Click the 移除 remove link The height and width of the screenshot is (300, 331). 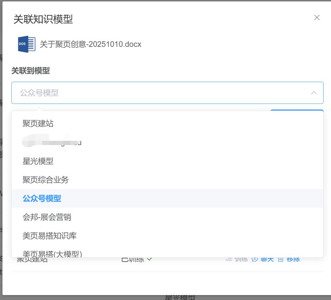[x=293, y=260]
